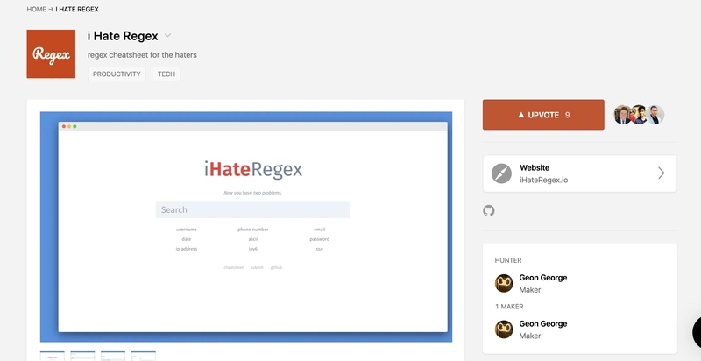Open the GitHub icon link

[x=489, y=211]
